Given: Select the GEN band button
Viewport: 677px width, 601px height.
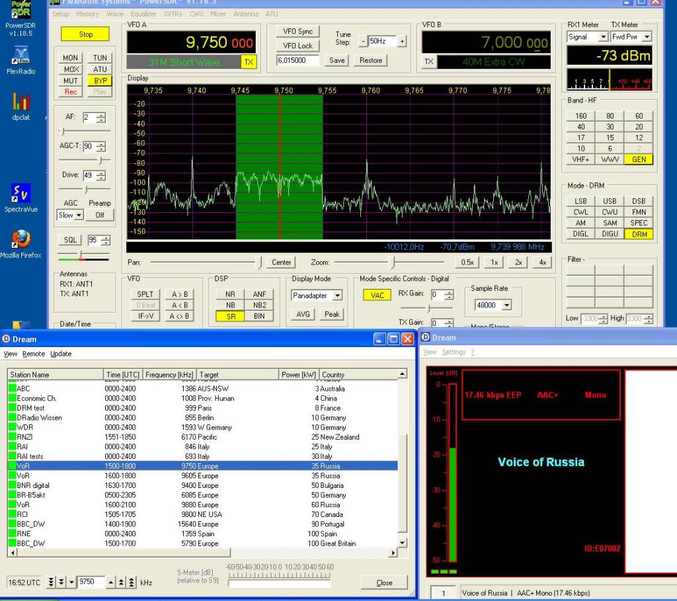Looking at the screenshot, I should coord(639,159).
